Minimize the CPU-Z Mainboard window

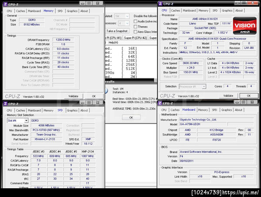point(237,102)
